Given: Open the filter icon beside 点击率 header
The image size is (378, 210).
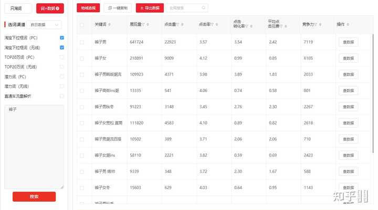Looking at the screenshot, I should 213,25.
